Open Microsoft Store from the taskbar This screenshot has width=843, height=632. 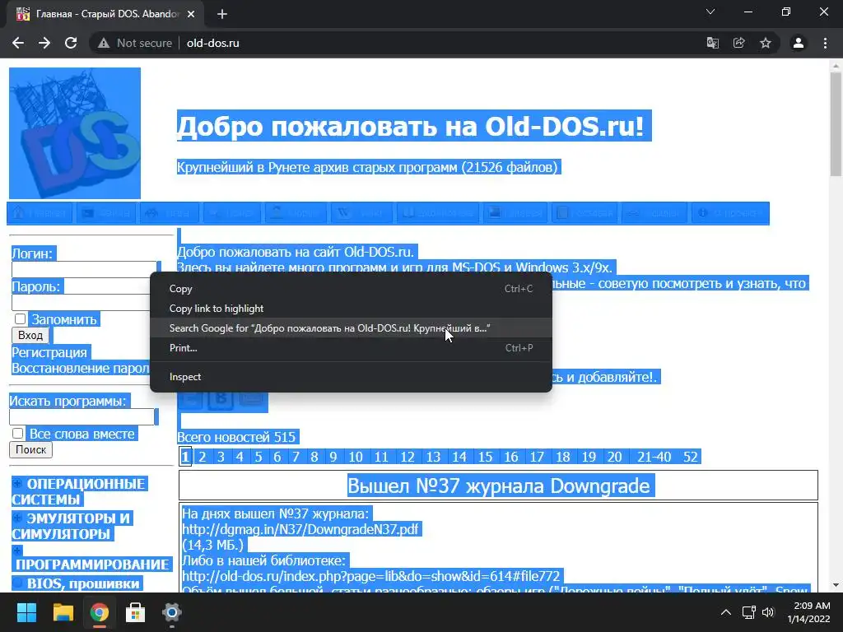[136, 612]
